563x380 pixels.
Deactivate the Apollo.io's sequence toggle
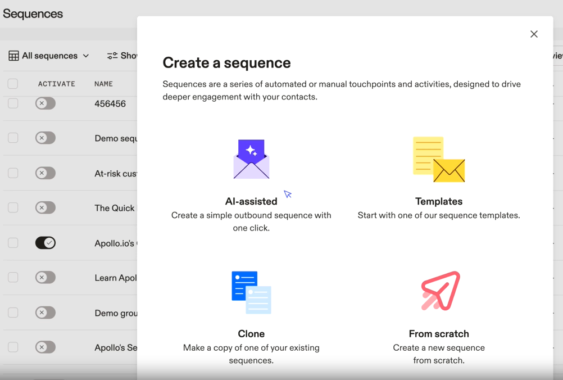[x=46, y=243]
